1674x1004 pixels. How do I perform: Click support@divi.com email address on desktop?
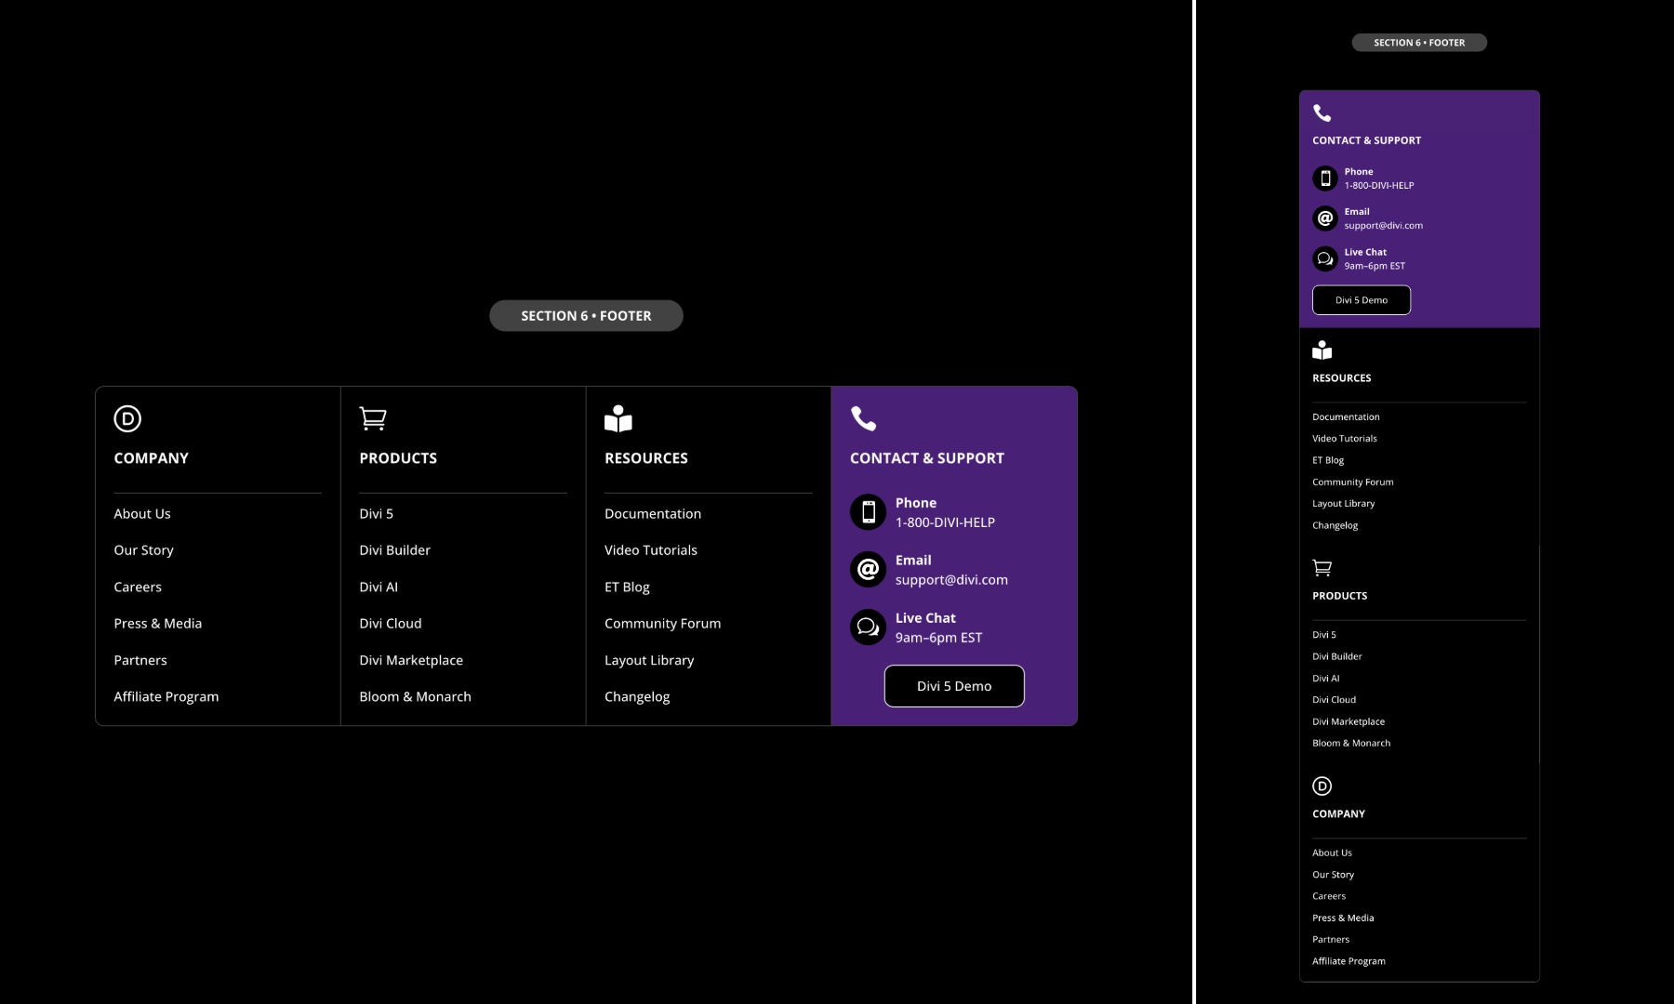[951, 580]
